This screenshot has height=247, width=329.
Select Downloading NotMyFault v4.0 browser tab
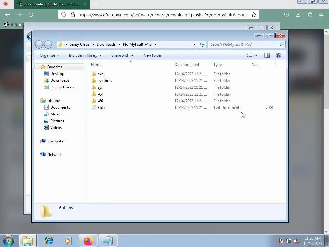tap(52, 4)
